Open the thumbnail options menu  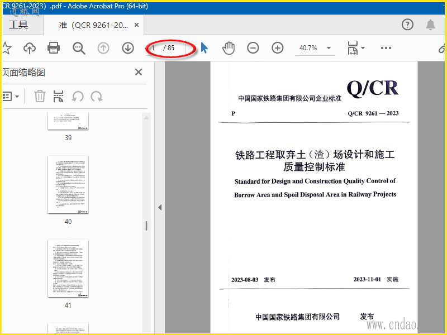coord(11,97)
